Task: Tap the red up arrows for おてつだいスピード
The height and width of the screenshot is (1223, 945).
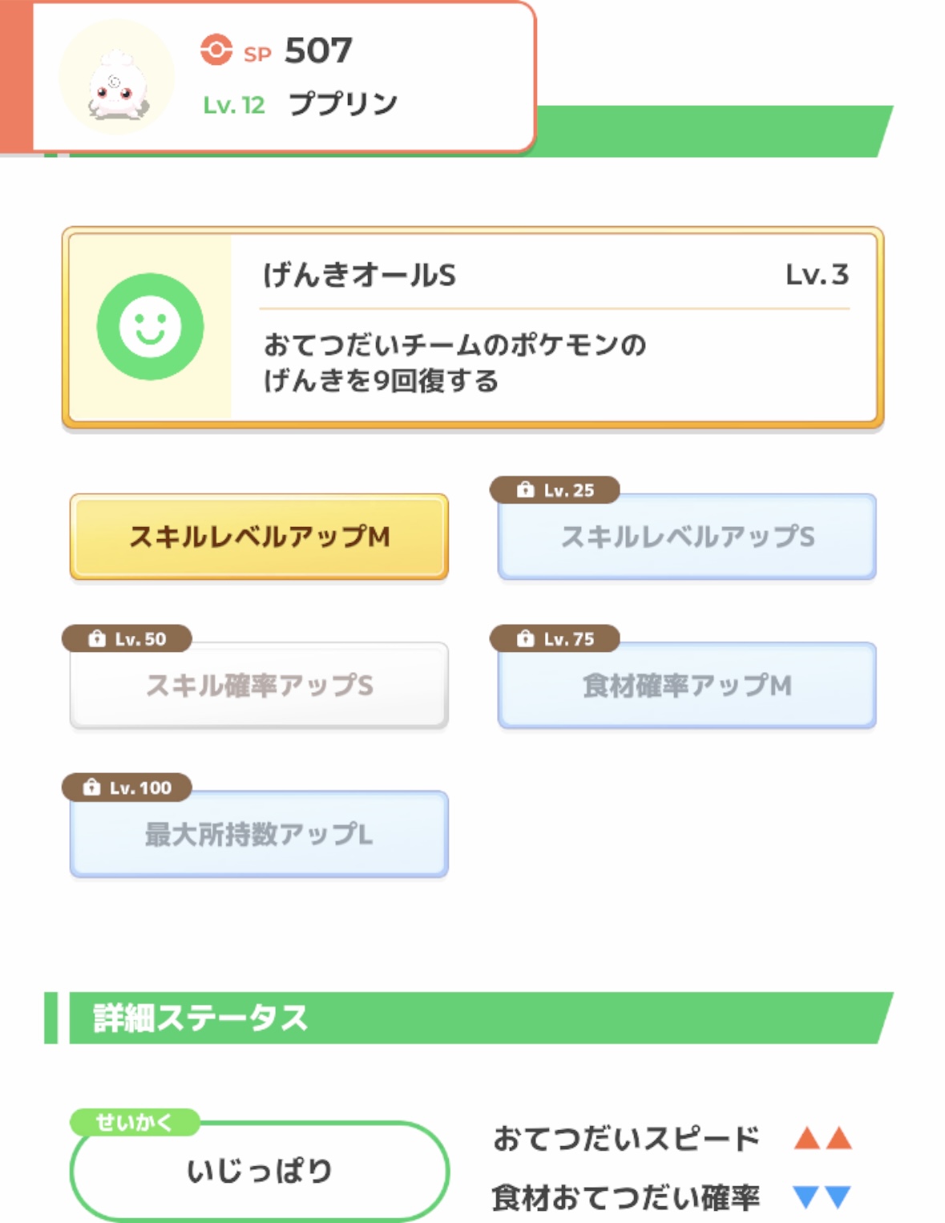Action: pos(822,1138)
